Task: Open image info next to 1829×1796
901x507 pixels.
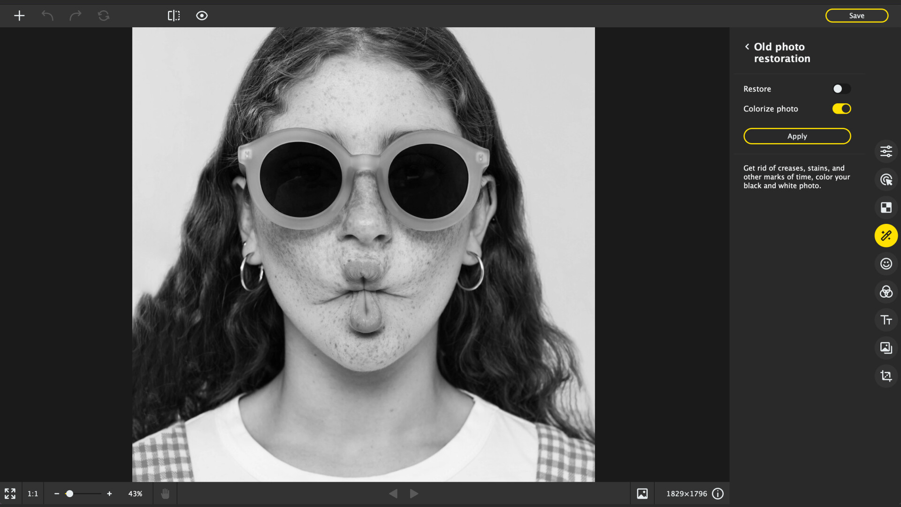Action: pos(718,493)
